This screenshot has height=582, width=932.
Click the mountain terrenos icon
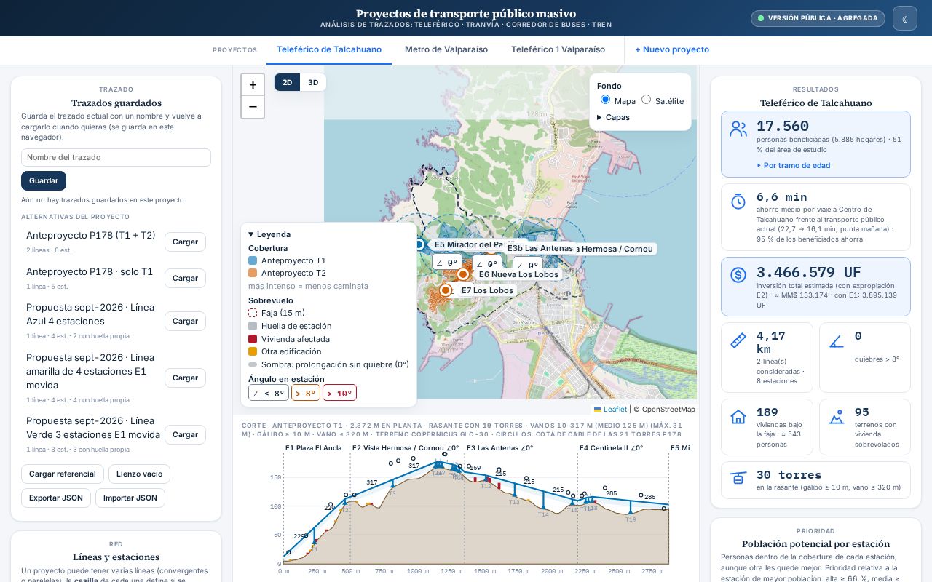837,417
